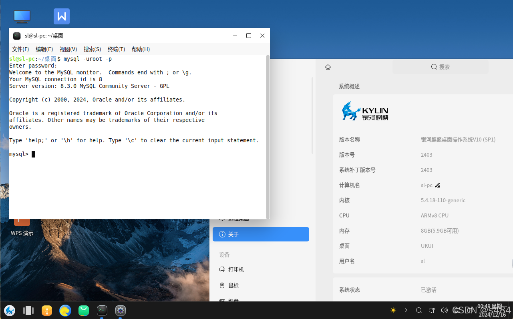This screenshot has width=513, height=319.
Task: Open the computer desktop icon
Action: point(22,16)
